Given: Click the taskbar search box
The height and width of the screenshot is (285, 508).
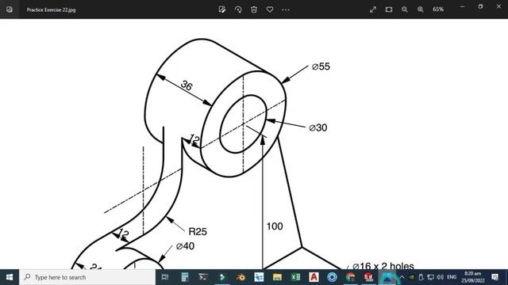Looking at the screenshot, I should (x=87, y=277).
